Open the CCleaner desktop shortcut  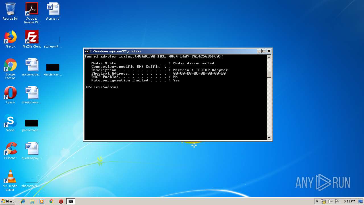pyautogui.click(x=10, y=151)
